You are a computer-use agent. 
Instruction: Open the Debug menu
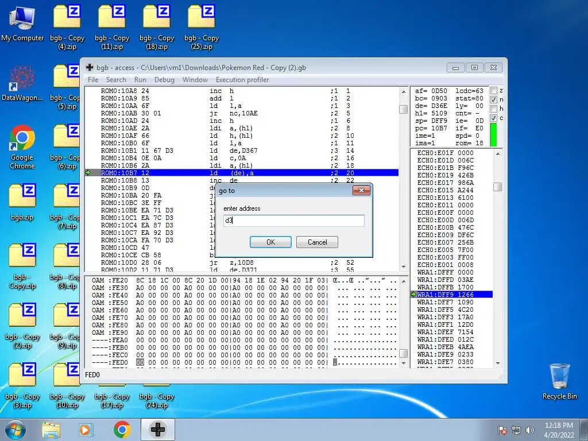coord(164,79)
